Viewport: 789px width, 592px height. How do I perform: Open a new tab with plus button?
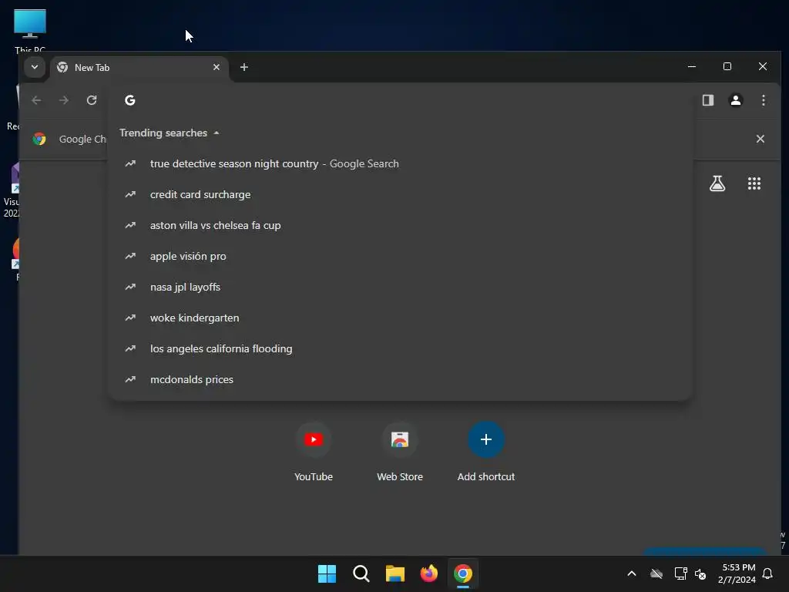(x=244, y=67)
